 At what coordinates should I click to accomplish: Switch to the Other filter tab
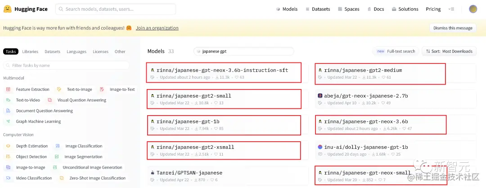tap(120, 51)
